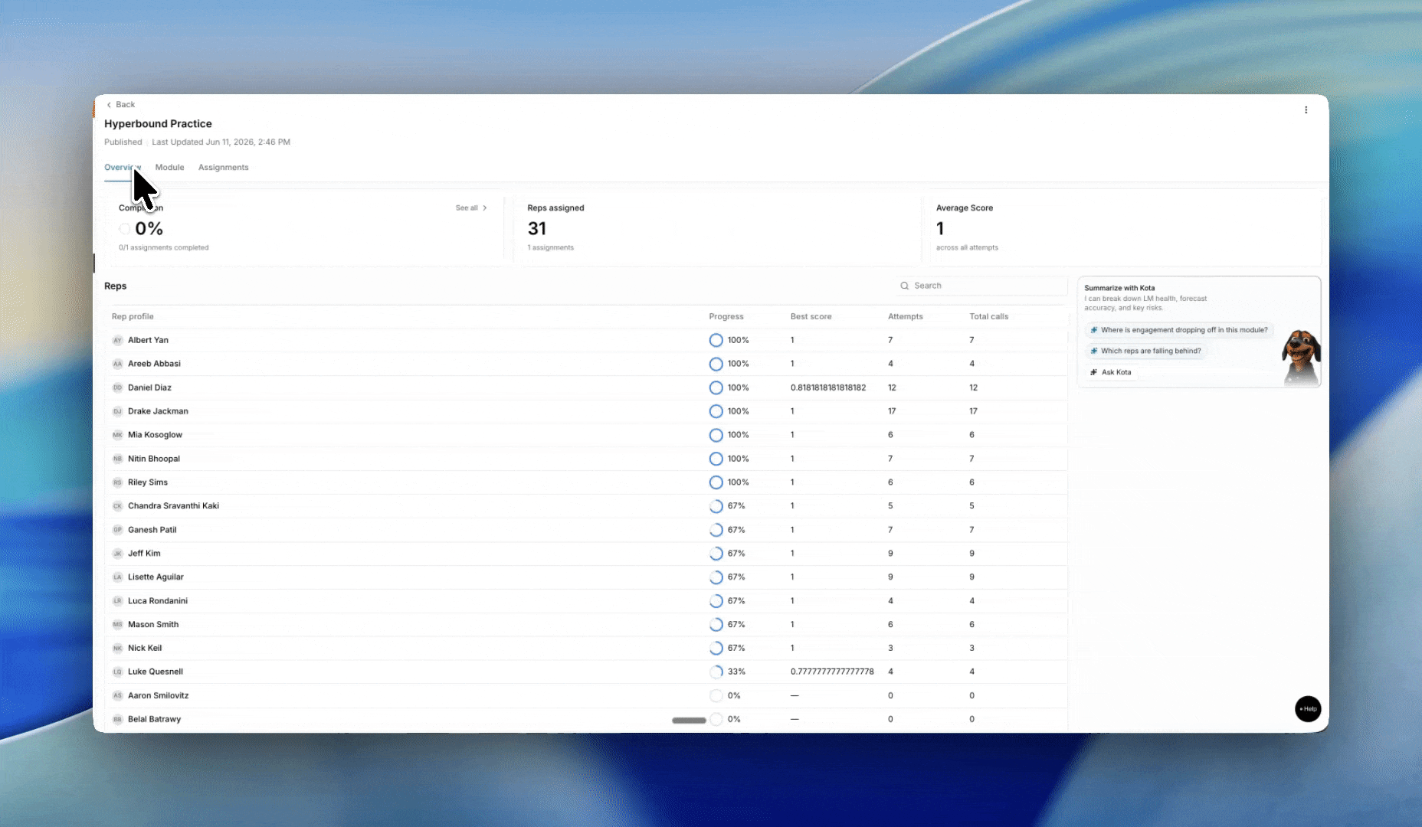Viewport: 1422px width, 827px height.
Task: Click Jeff Kim's JK avatar
Action: [x=117, y=553]
